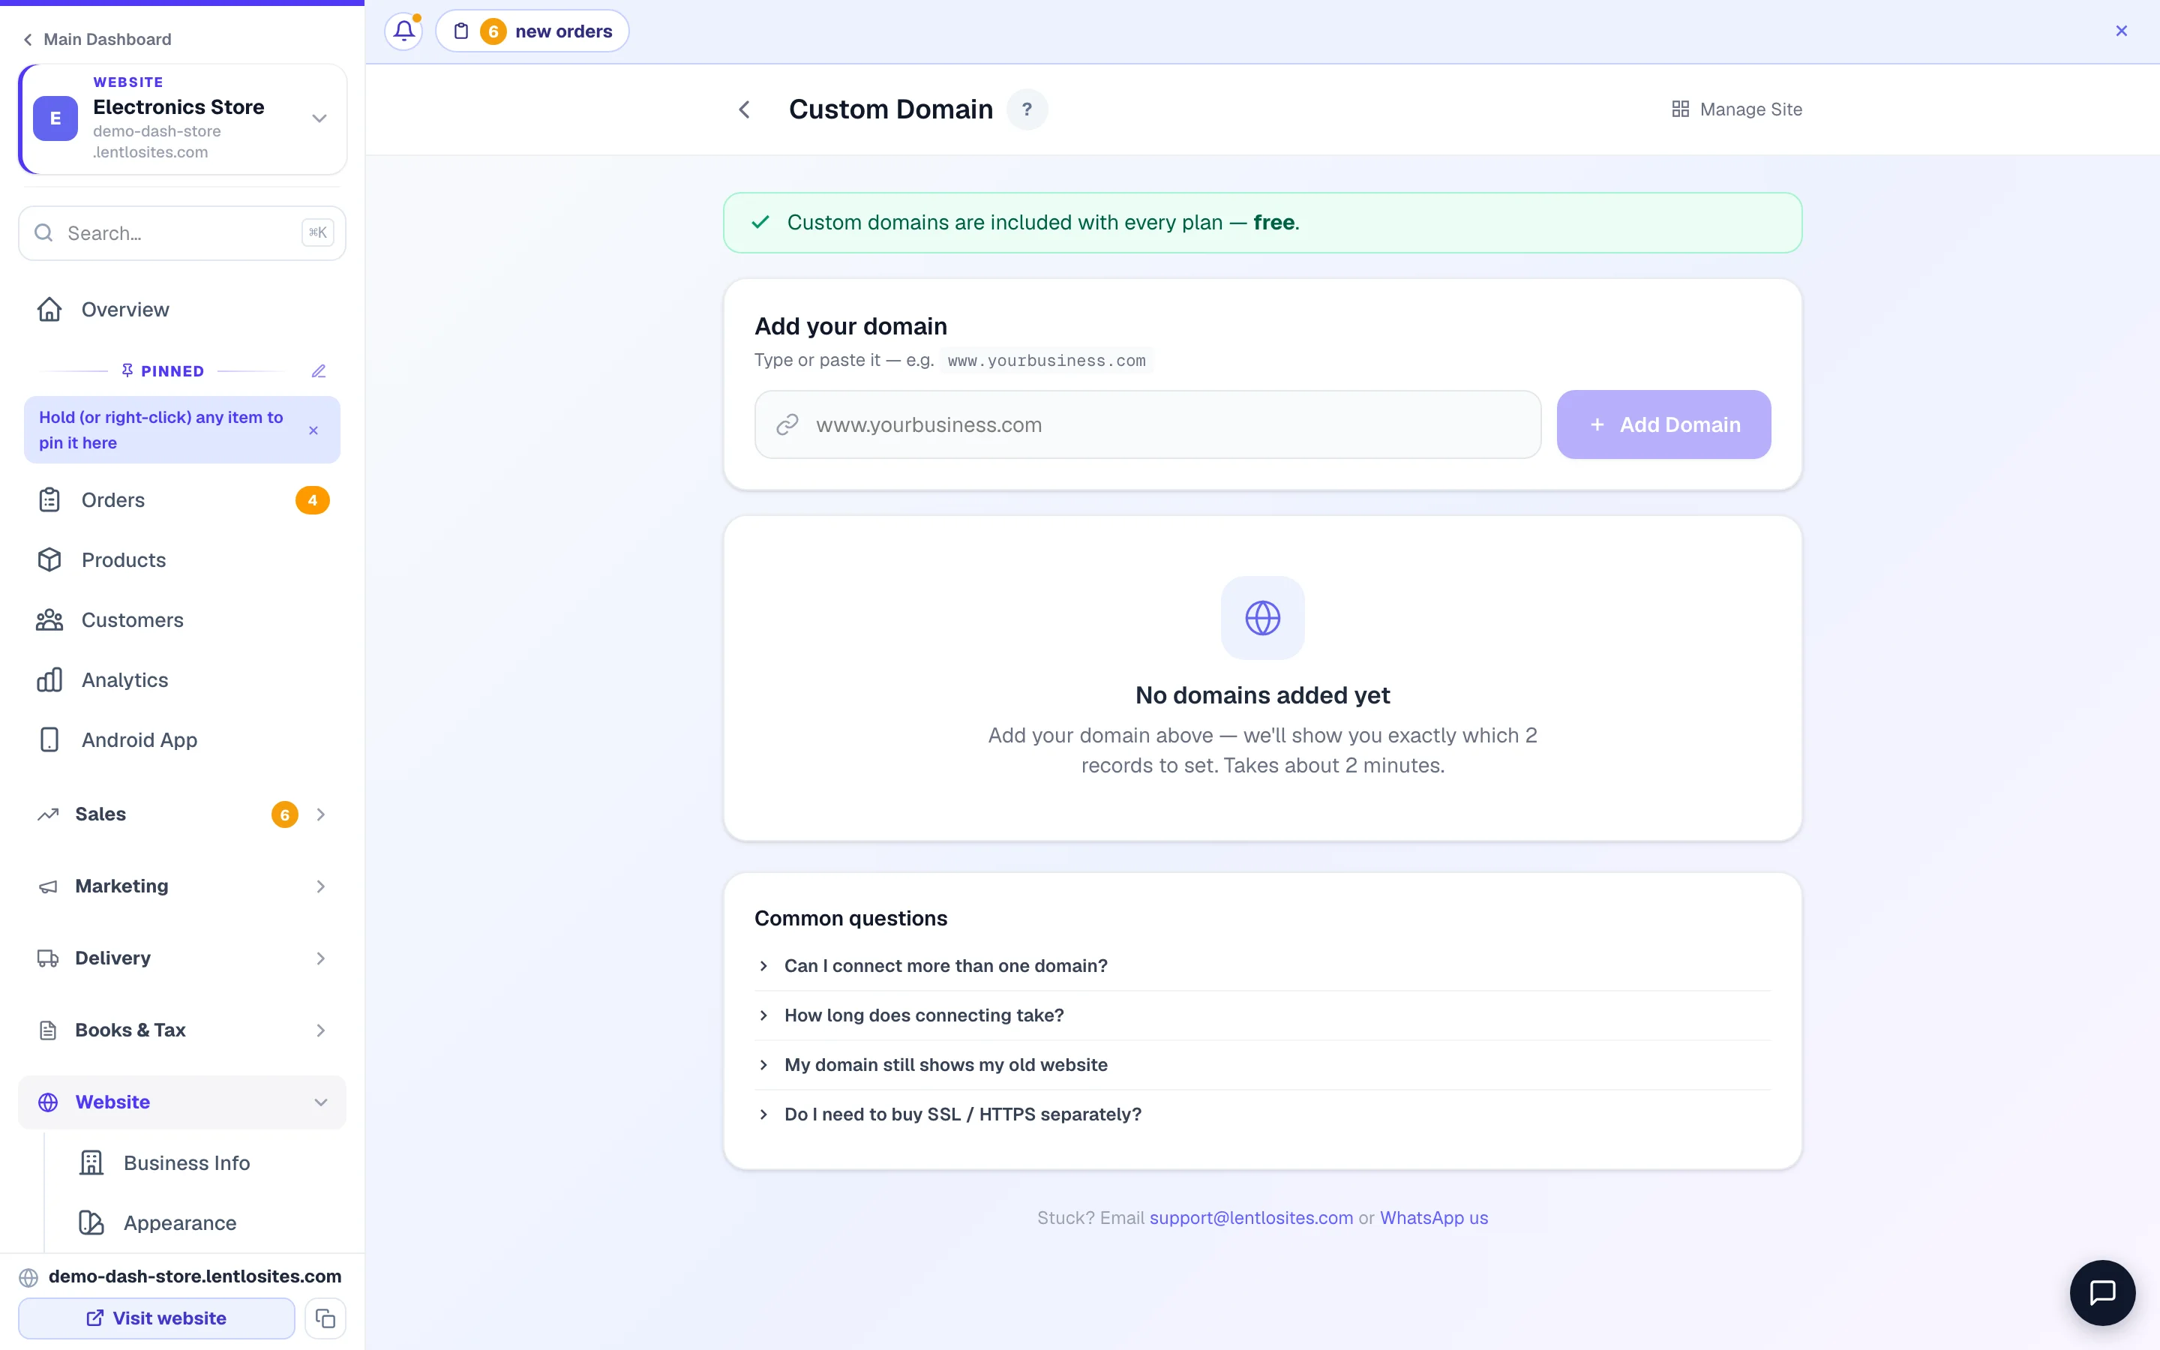The height and width of the screenshot is (1350, 2160).
Task: Click the 6 new orders clipboard pill
Action: pyautogui.click(x=532, y=31)
